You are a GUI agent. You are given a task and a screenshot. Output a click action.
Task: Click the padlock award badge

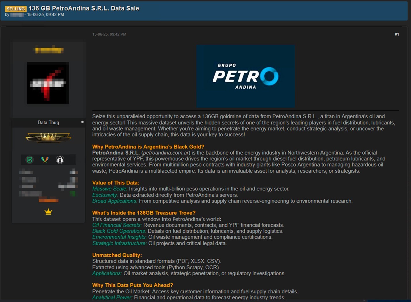coord(60,160)
